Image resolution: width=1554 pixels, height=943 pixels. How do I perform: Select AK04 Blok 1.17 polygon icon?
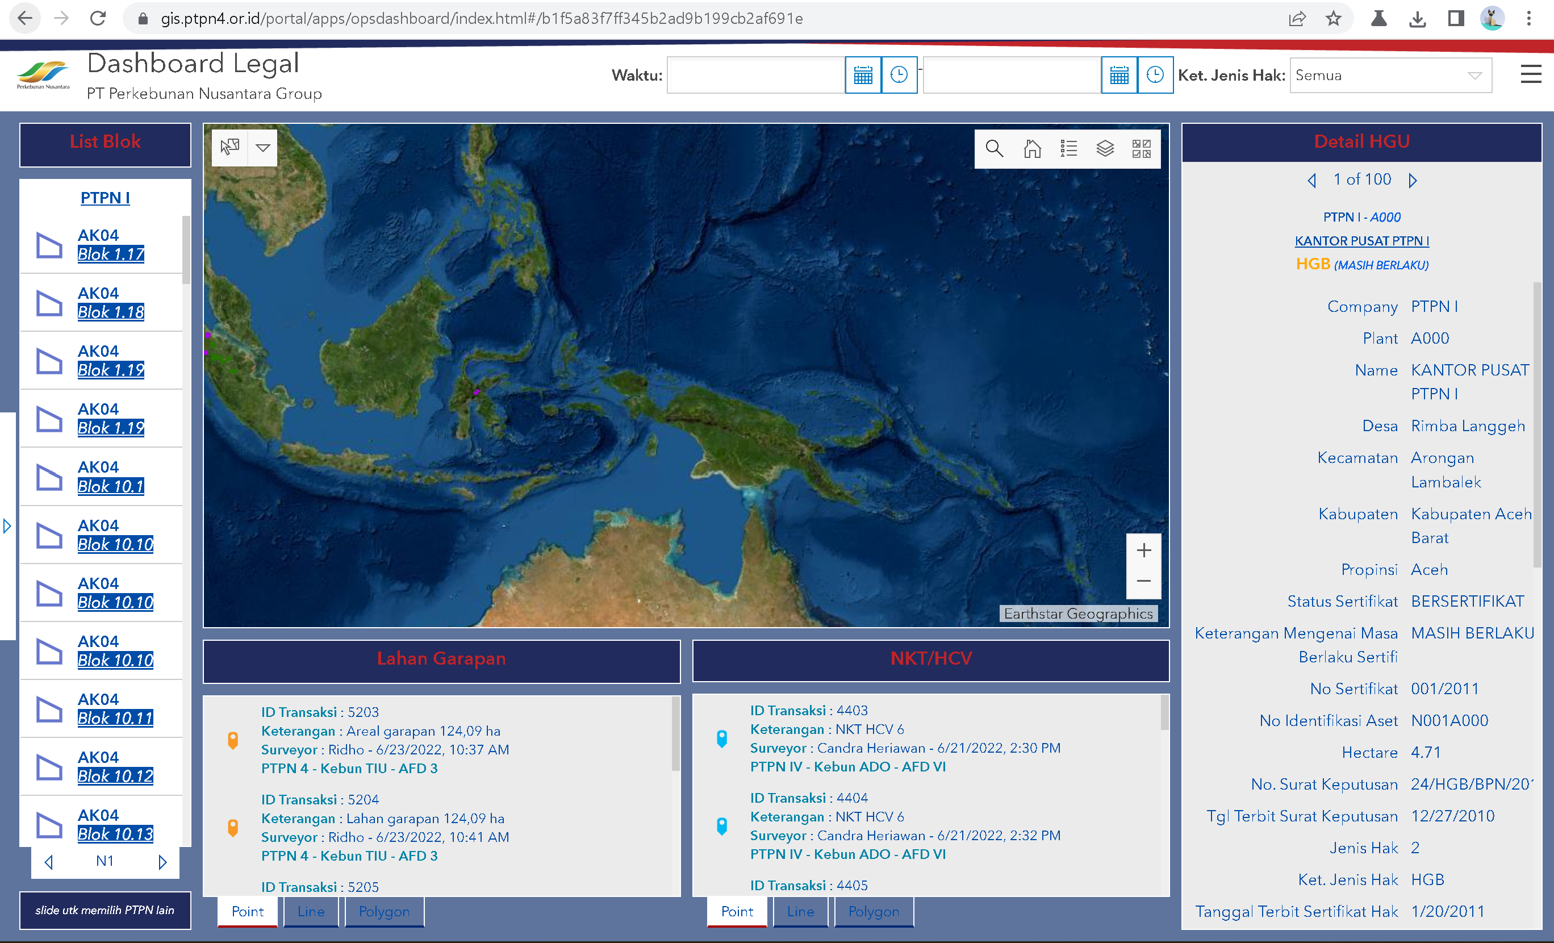click(x=49, y=245)
